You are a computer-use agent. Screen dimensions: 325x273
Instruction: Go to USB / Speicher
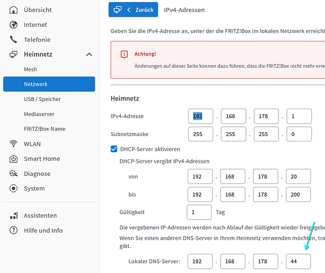coord(43,99)
